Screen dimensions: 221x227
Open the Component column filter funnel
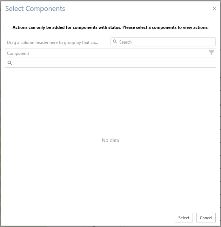212,53
